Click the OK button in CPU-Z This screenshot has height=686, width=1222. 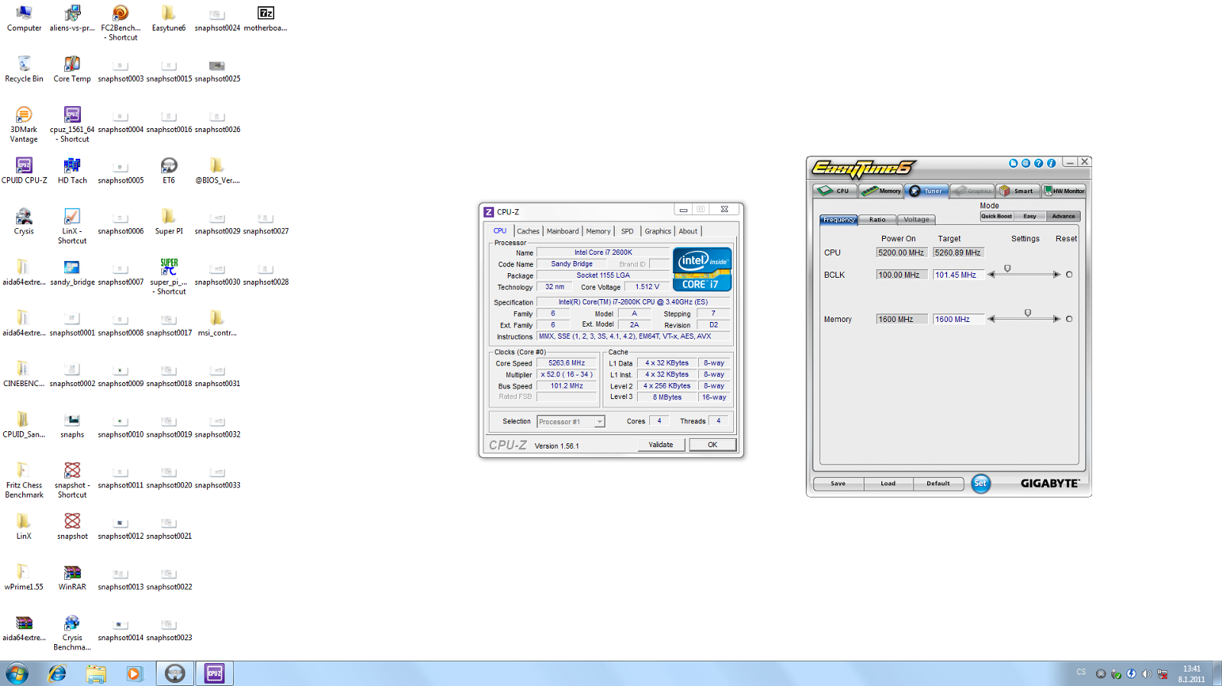[713, 445]
